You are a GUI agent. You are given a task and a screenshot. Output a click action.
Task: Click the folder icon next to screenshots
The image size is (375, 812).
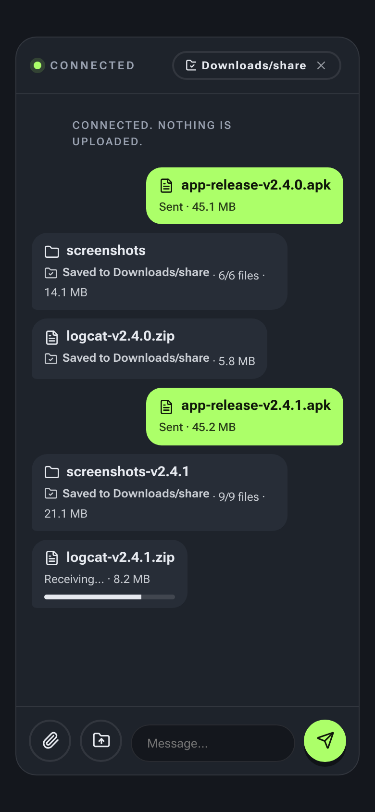point(52,251)
